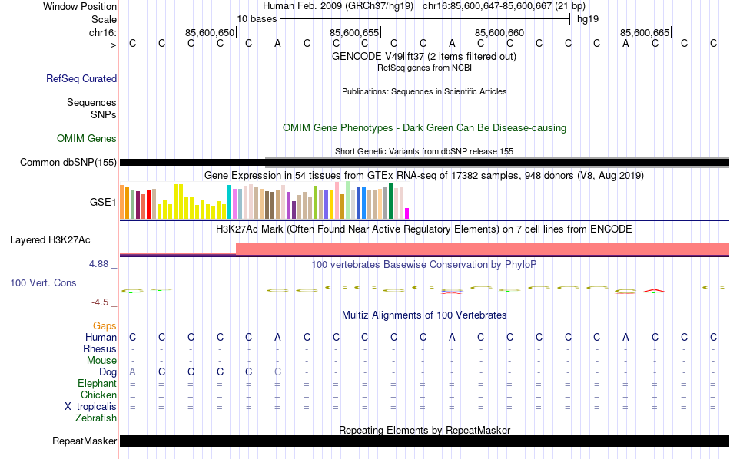The height and width of the screenshot is (459, 730).
Task: Click the cyan bar in GTEx chart
Action: (x=229, y=202)
